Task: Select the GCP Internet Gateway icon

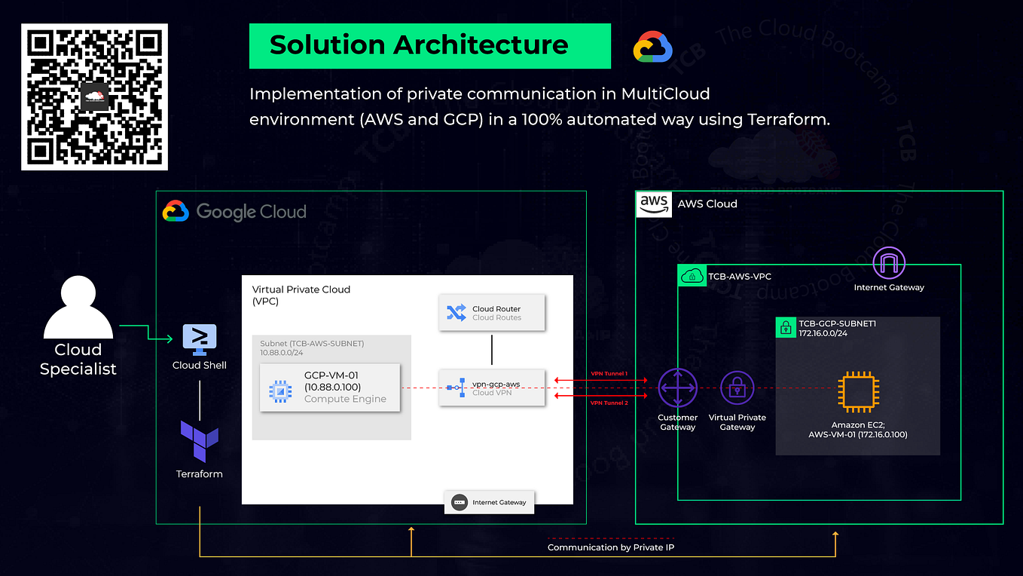Action: click(459, 501)
